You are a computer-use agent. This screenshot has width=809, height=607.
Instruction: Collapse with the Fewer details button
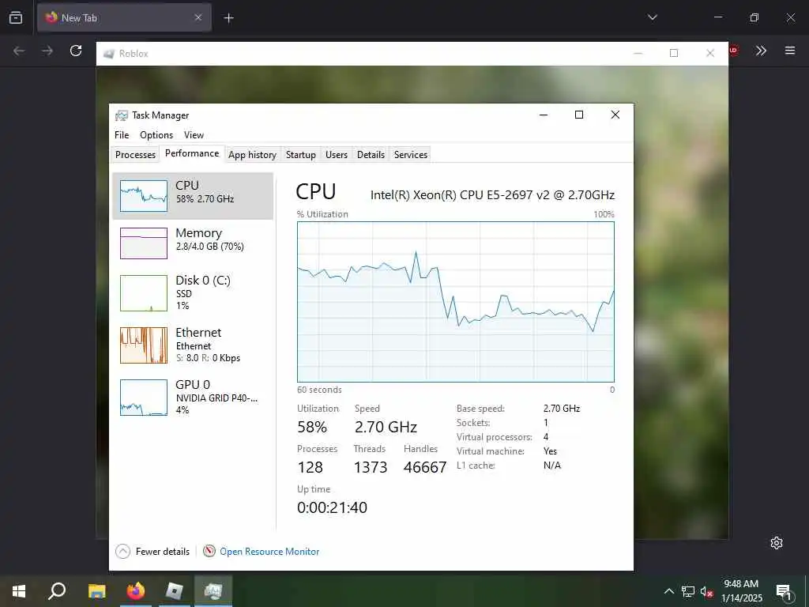click(x=152, y=551)
